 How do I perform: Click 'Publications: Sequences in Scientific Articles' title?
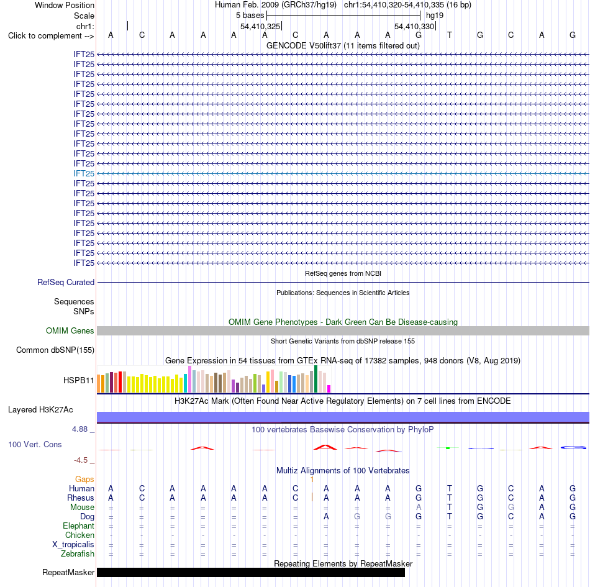343,293
